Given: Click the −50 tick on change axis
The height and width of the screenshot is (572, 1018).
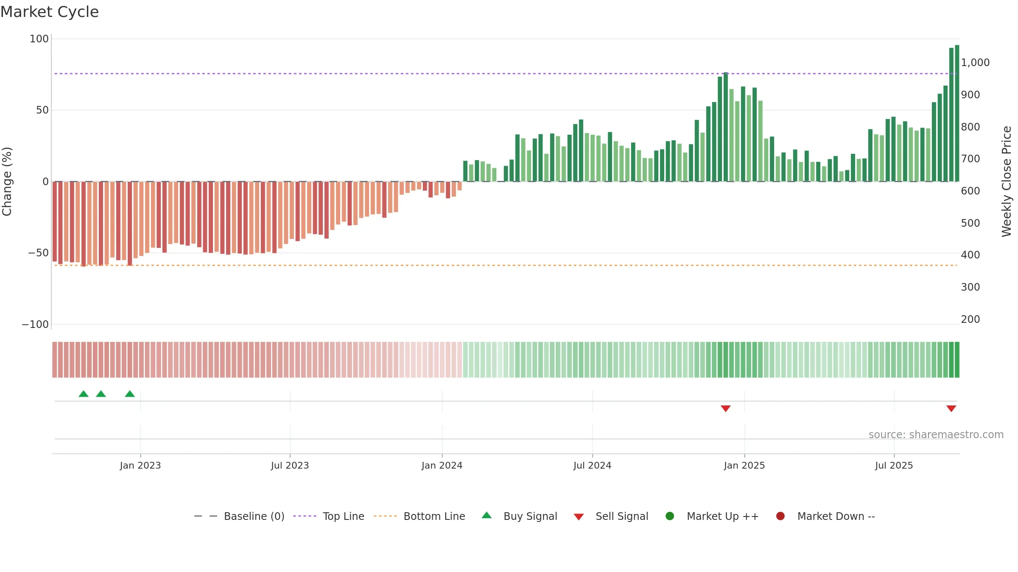Looking at the screenshot, I should (38, 253).
